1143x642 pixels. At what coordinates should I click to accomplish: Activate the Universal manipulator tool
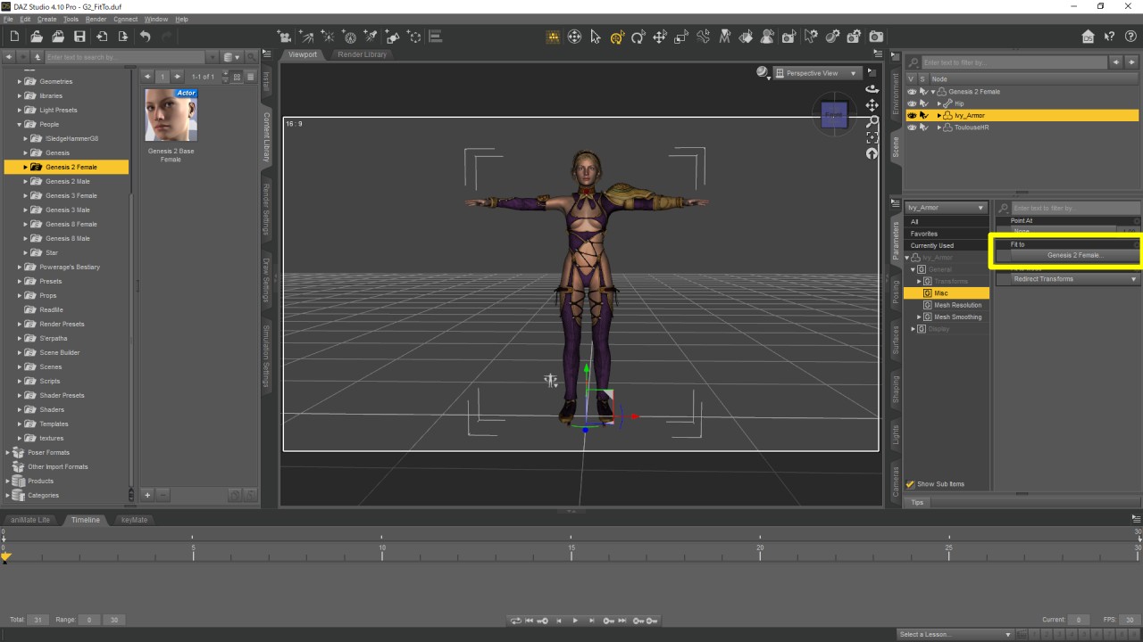617,37
